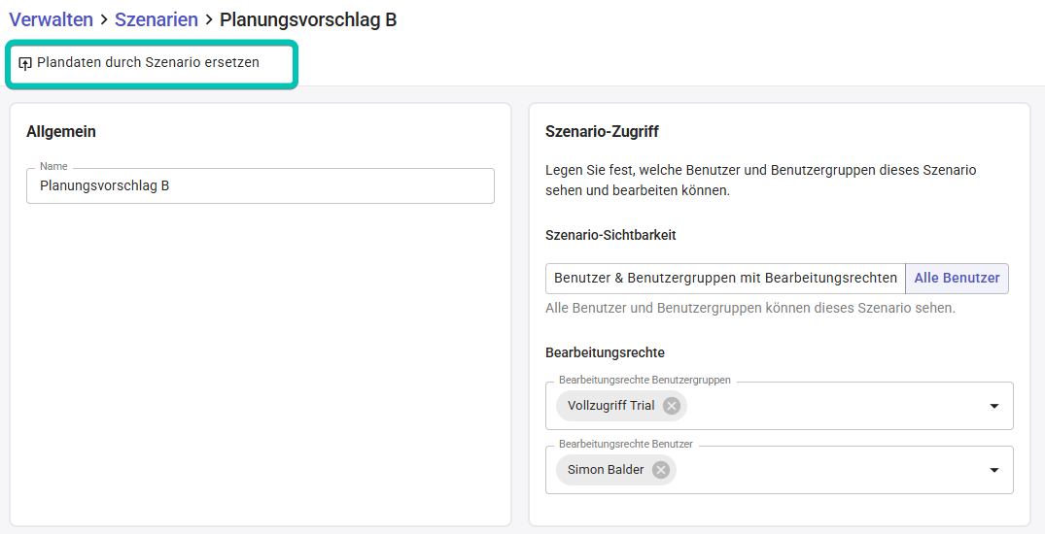Click the 'Simon Balder' chip label
This screenshot has width=1045, height=534.
[606, 470]
